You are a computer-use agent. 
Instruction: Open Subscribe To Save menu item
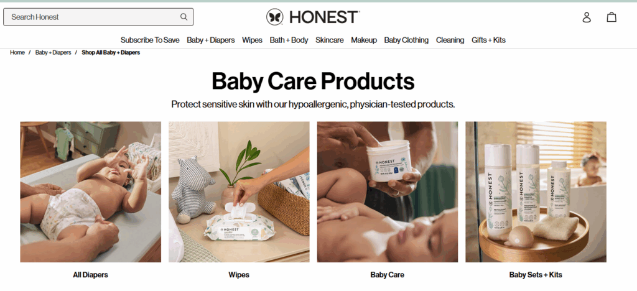pos(150,40)
